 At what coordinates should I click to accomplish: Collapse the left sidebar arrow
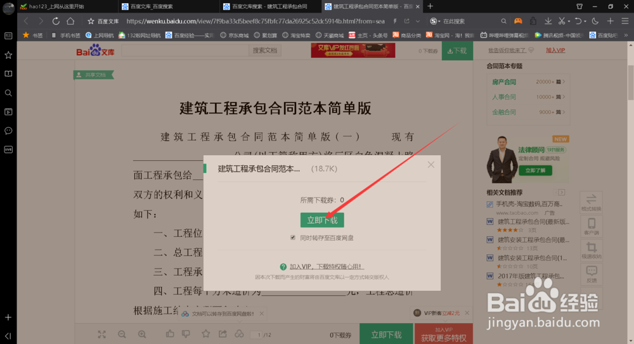(8, 336)
